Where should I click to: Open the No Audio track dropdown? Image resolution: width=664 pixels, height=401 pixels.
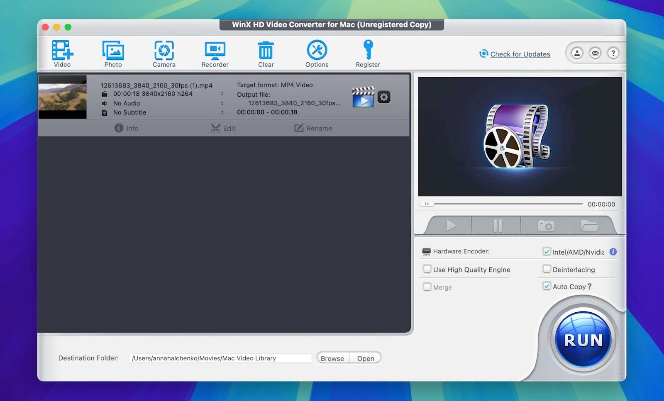click(x=222, y=103)
